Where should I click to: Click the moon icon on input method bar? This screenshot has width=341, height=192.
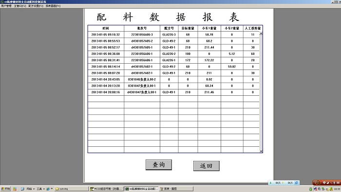328,183
